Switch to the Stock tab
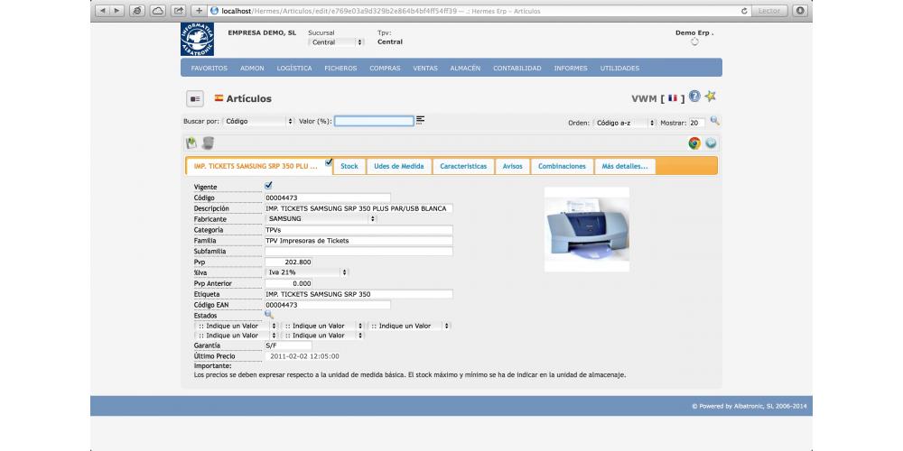 tap(349, 166)
